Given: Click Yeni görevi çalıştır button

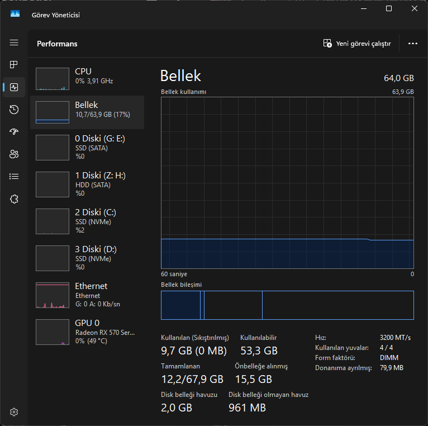Looking at the screenshot, I should click(357, 44).
